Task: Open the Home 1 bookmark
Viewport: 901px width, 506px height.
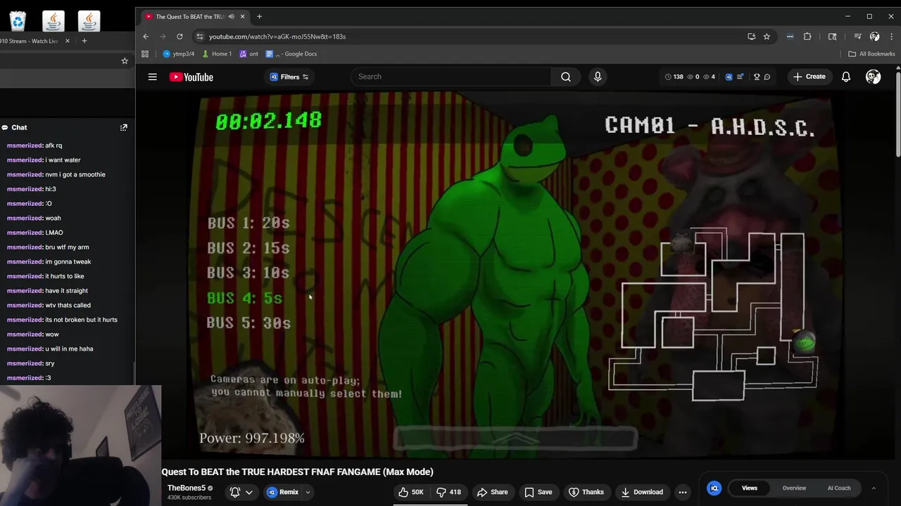Action: pyautogui.click(x=217, y=54)
